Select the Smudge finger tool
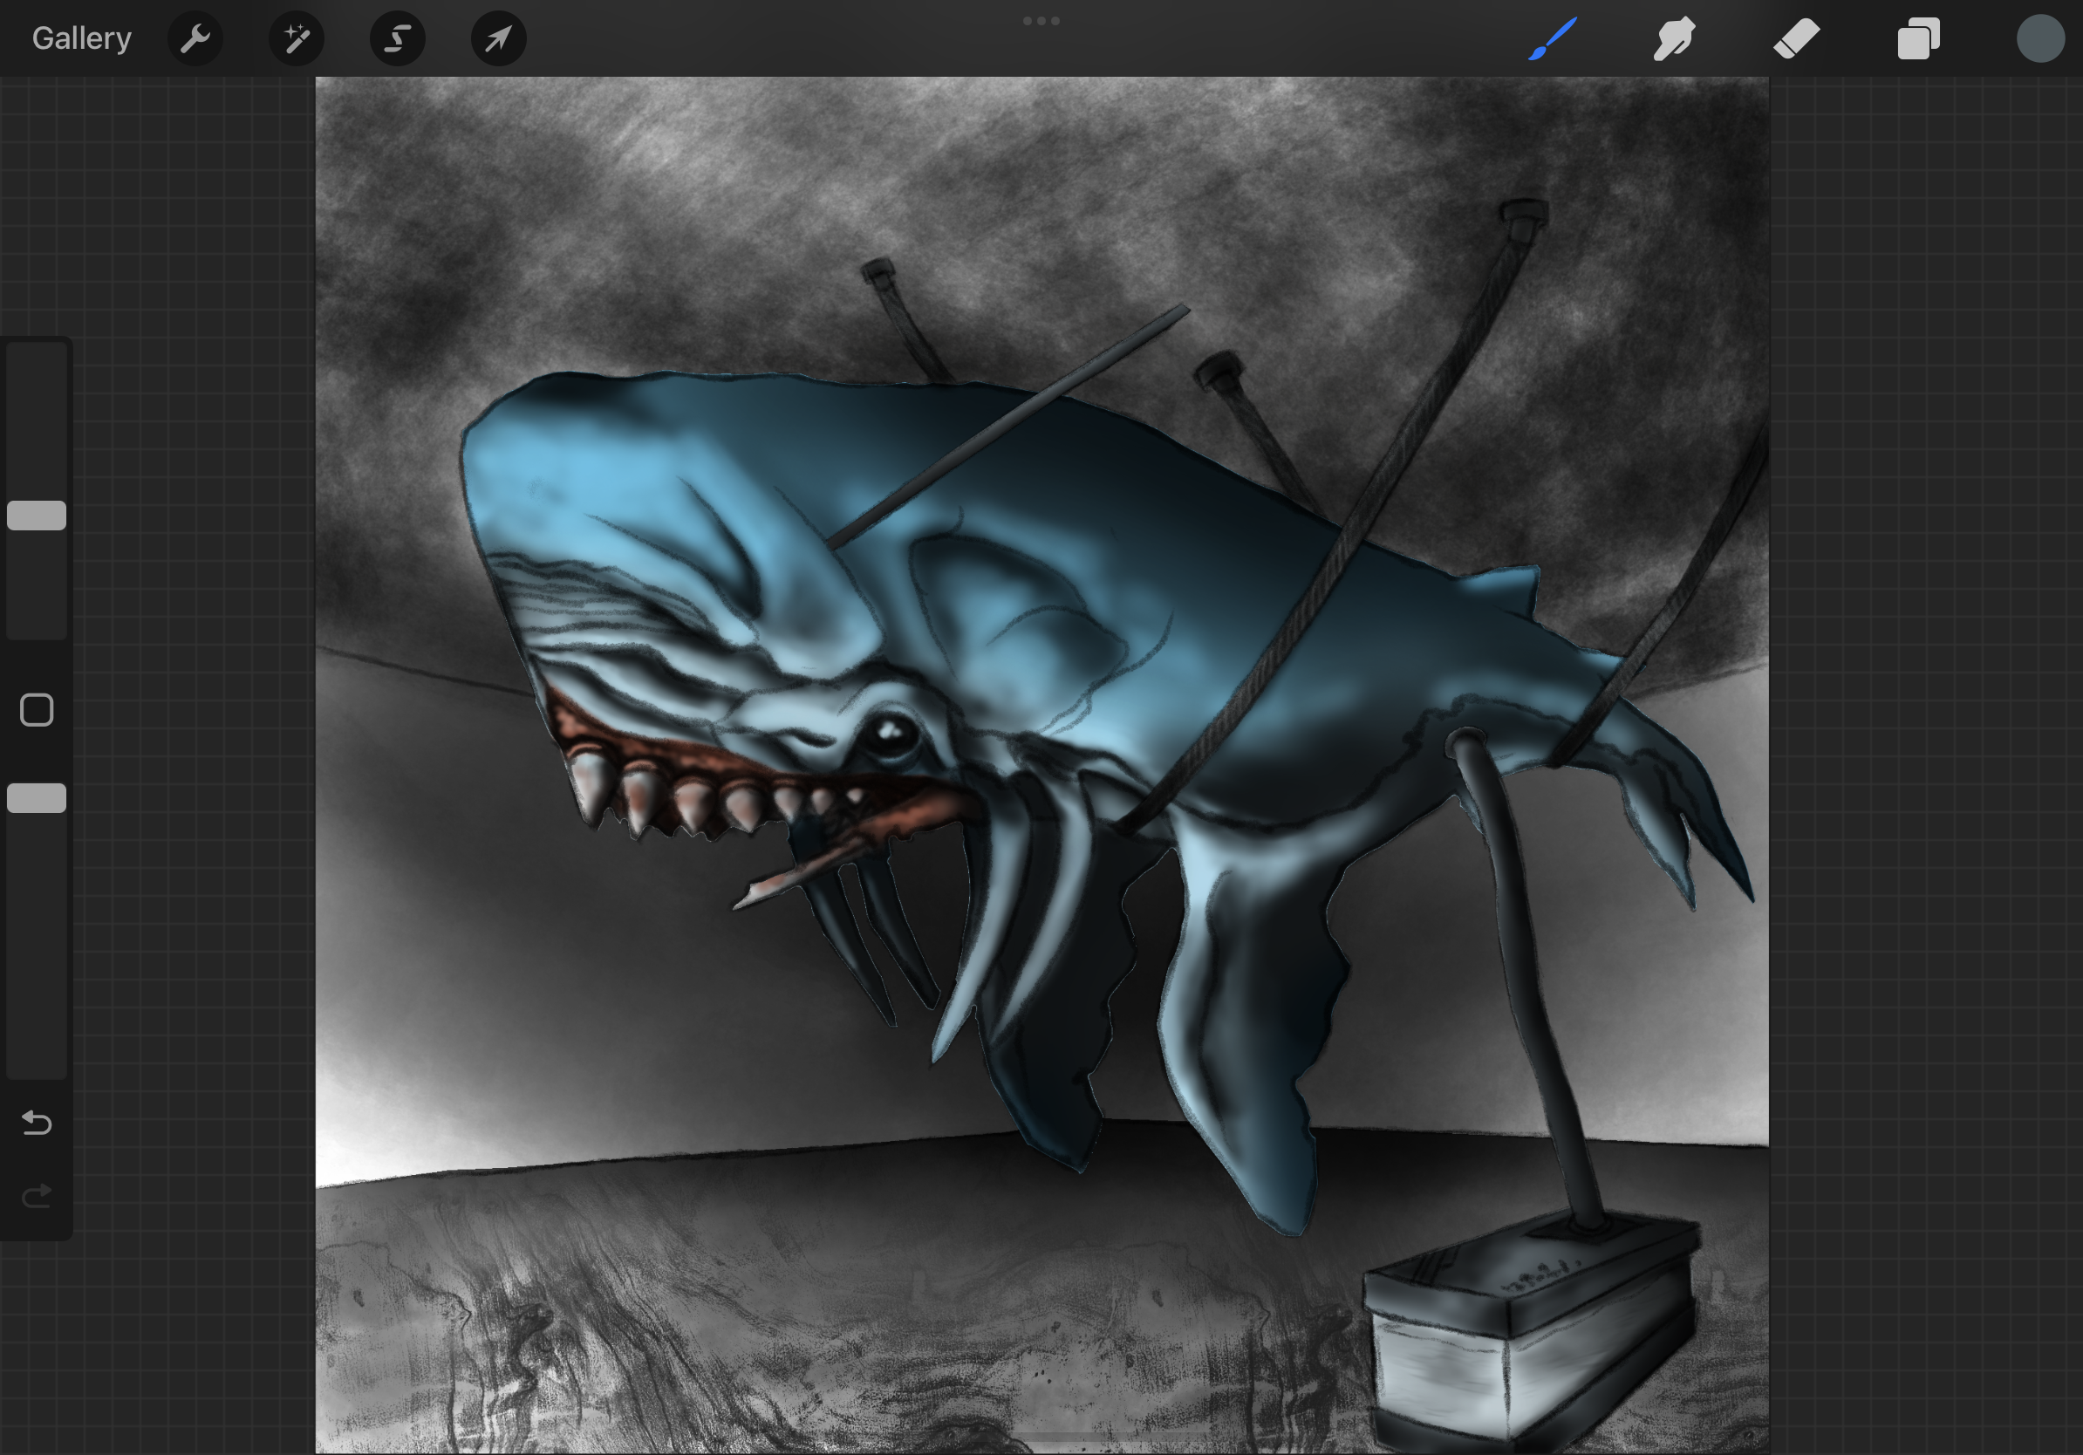This screenshot has width=2083, height=1455. 1674,38
